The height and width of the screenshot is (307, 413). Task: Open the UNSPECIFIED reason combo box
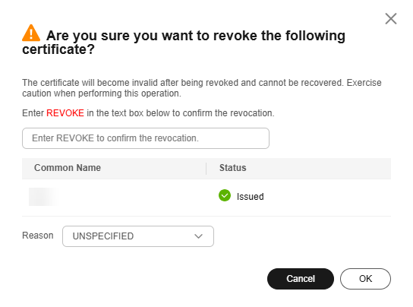(x=138, y=236)
